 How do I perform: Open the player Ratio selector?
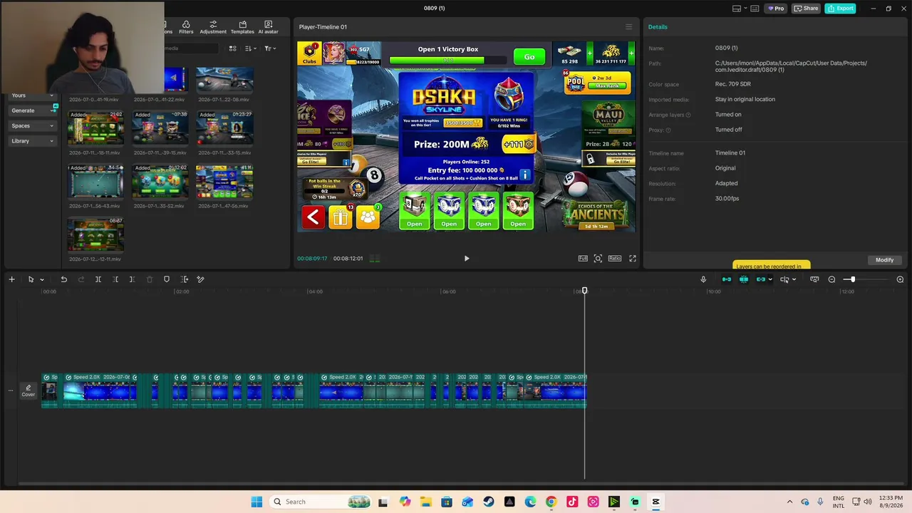(614, 259)
